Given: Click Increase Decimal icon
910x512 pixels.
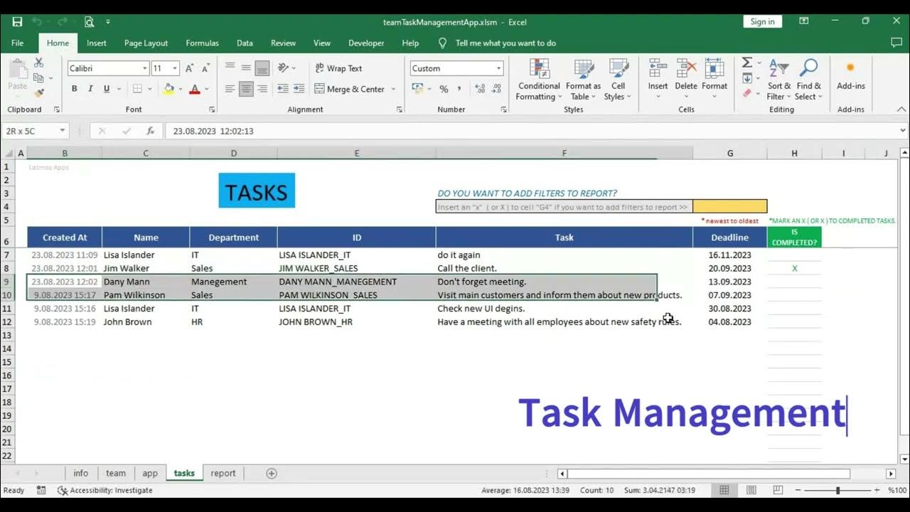Looking at the screenshot, I should click(x=480, y=89).
